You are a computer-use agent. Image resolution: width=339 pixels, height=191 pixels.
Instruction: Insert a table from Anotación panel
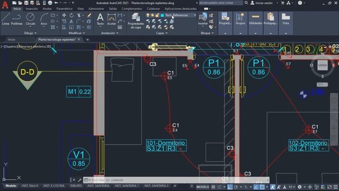click(120, 27)
